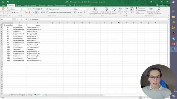The width and height of the screenshot is (177, 99).
Task: Open Стили ячеек gallery
Action: 114,11
